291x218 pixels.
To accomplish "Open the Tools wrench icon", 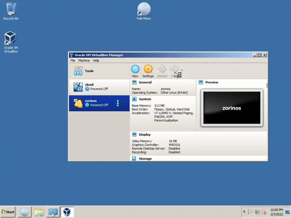I will pyautogui.click(x=78, y=71).
